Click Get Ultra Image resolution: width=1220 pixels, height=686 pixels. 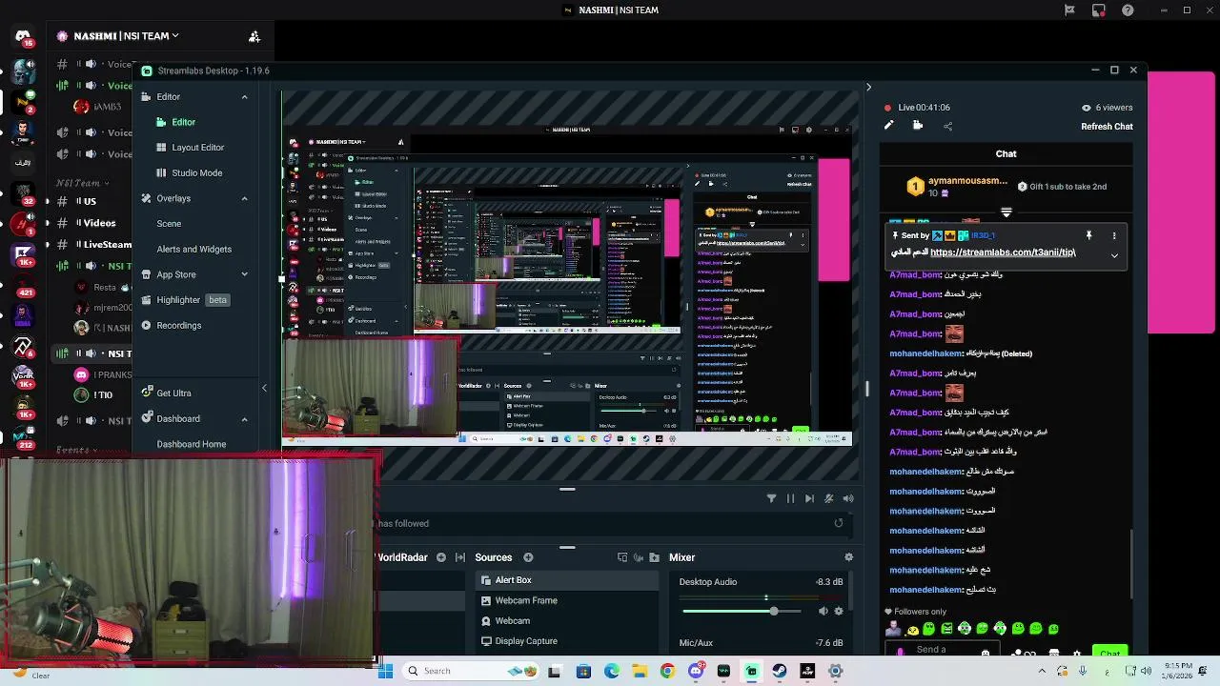(173, 393)
